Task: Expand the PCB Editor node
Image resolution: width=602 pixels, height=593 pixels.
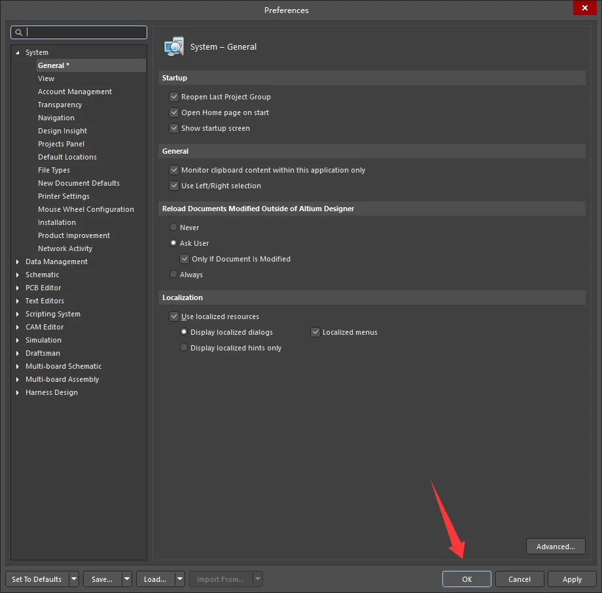Action: coord(17,288)
